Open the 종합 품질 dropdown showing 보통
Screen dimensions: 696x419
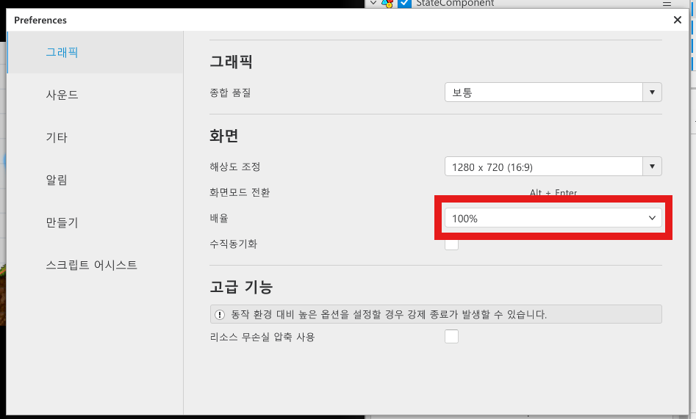553,92
